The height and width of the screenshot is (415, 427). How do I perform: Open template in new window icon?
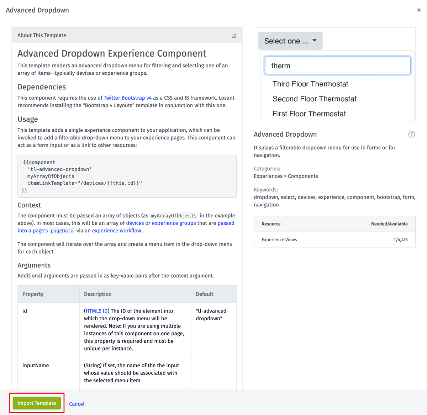[234, 36]
